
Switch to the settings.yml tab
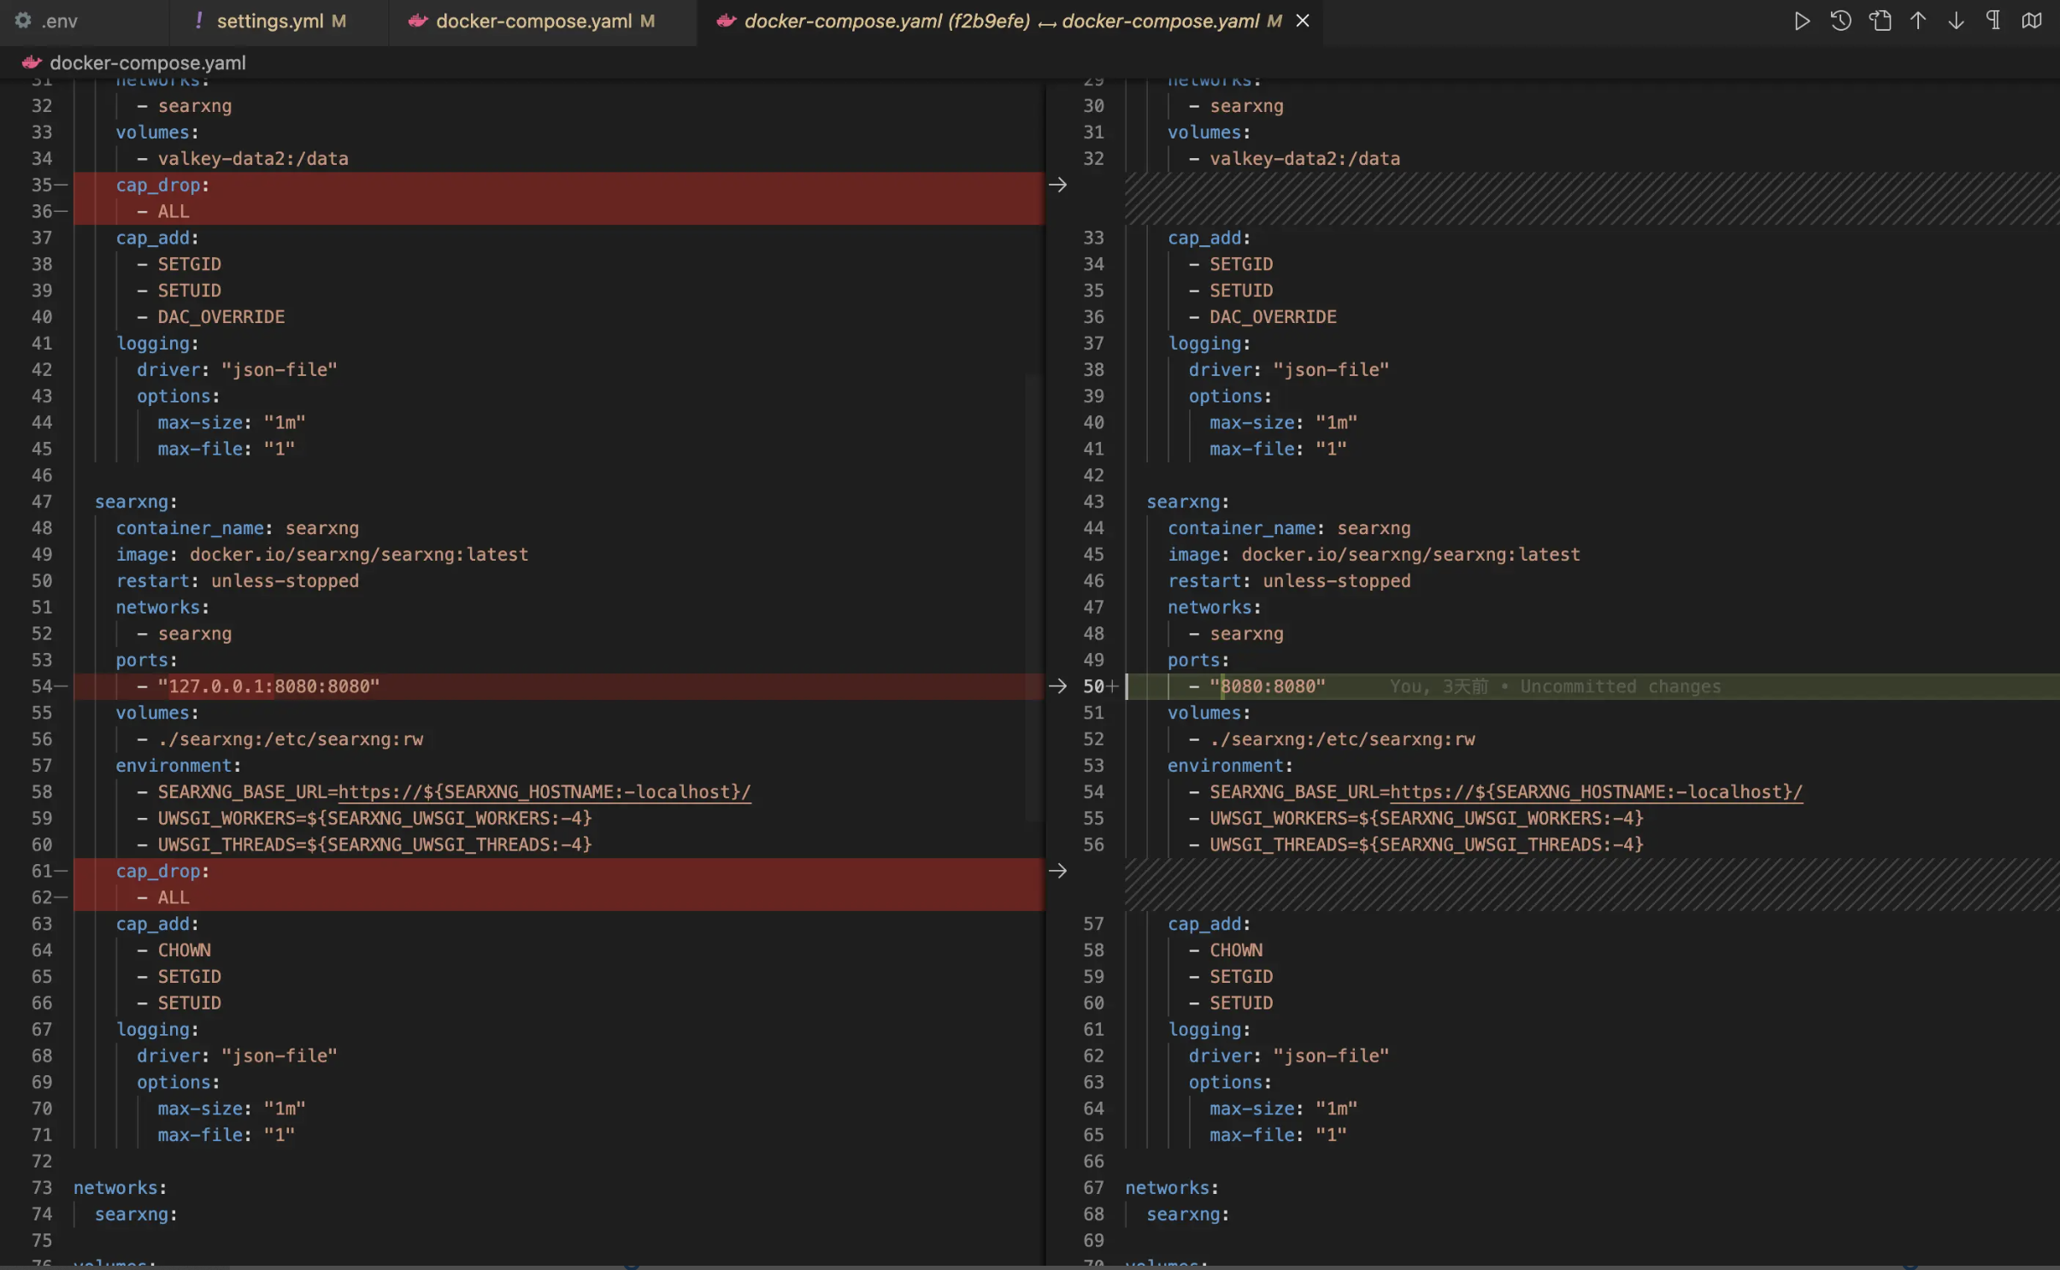pyautogui.click(x=269, y=21)
